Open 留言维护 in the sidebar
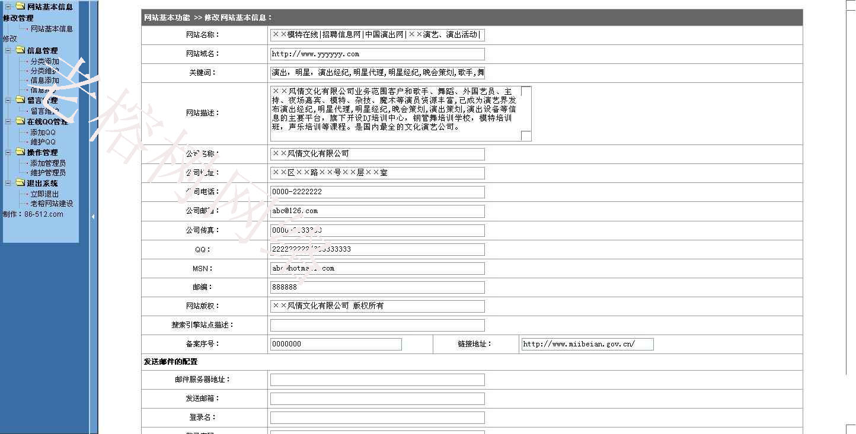 point(44,111)
